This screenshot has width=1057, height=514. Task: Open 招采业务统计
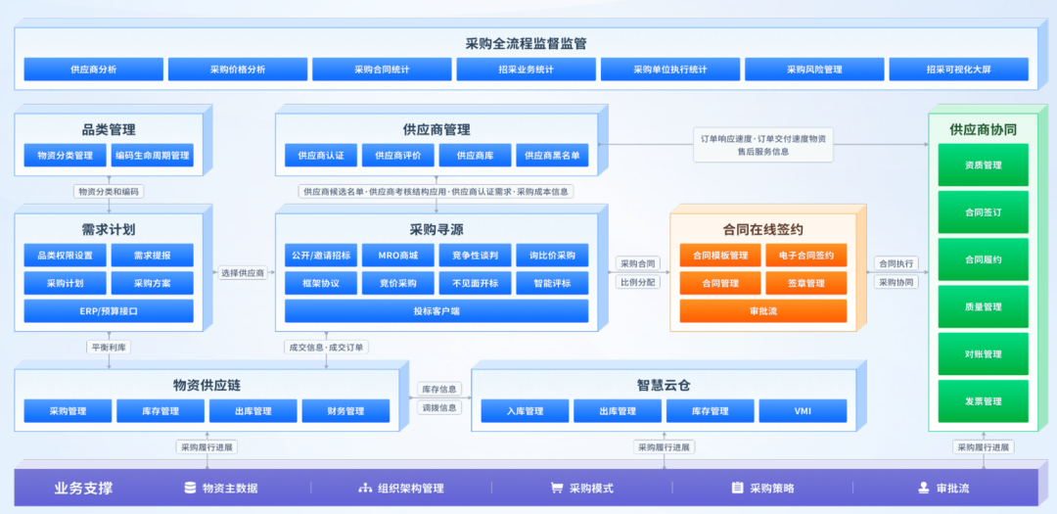coord(527,70)
